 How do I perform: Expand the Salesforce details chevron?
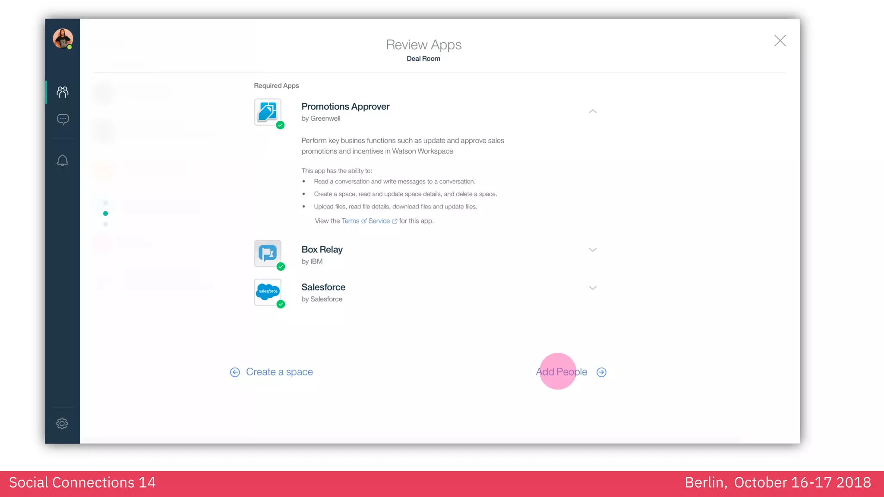(593, 288)
